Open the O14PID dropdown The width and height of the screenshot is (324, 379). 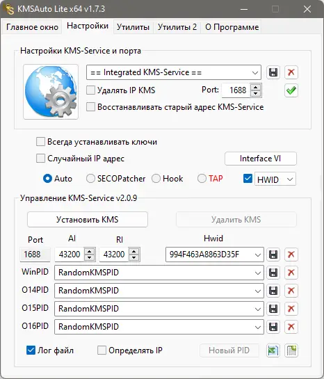[x=159, y=291]
